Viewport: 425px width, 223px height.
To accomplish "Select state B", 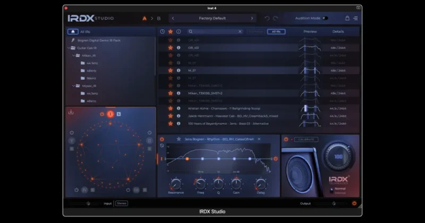I will point(159,18).
